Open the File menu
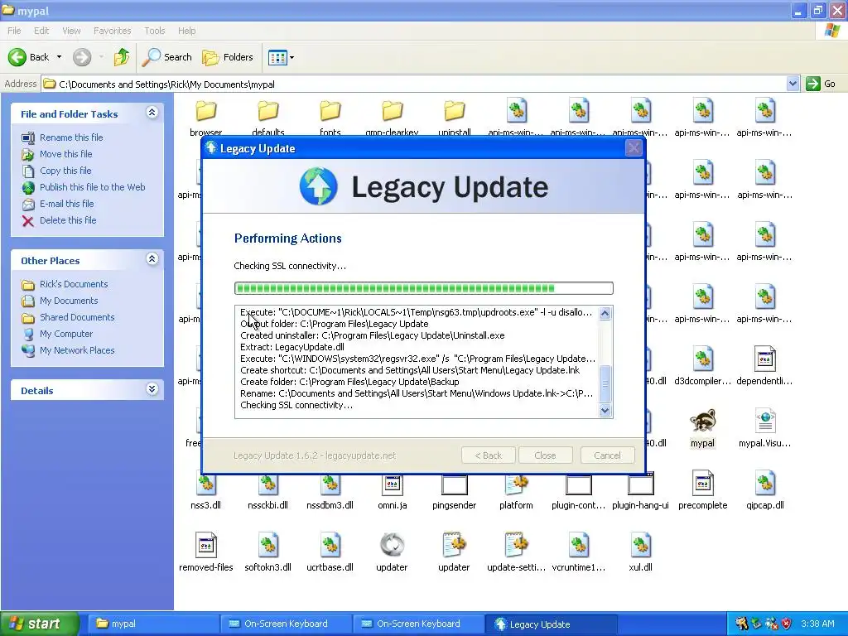Viewport: 848px width, 636px height. [14, 31]
